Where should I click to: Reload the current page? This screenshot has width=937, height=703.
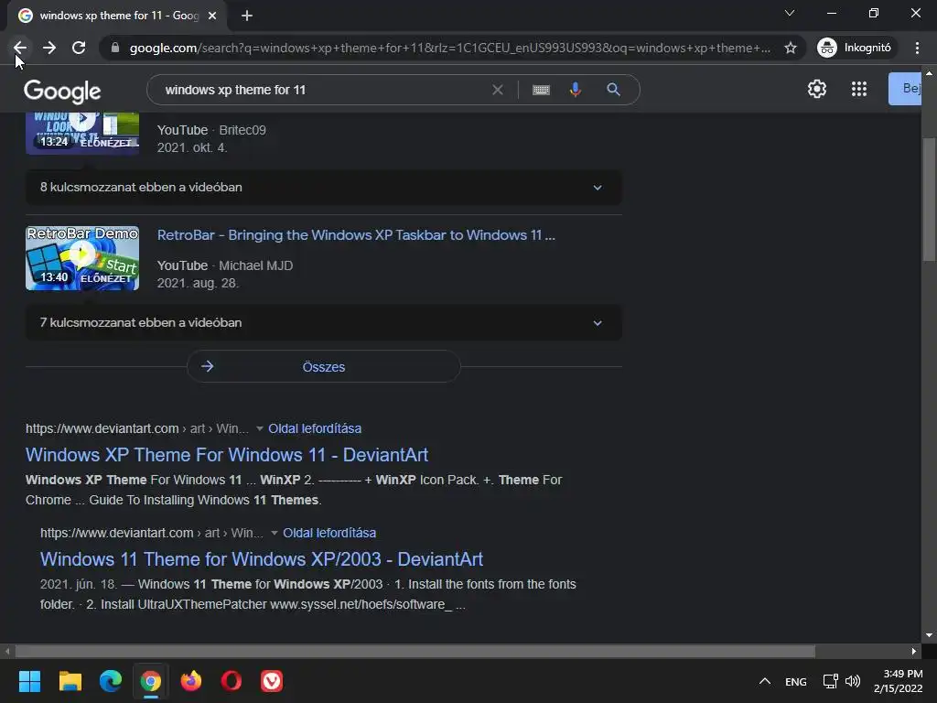[79, 48]
